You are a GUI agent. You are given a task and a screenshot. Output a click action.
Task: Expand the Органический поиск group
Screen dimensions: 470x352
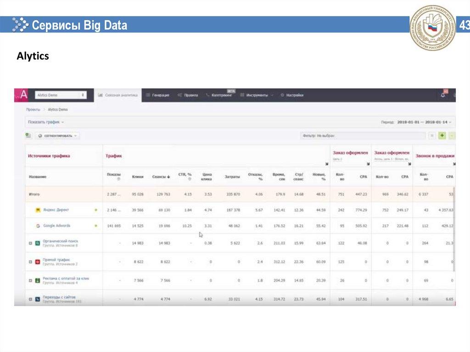click(x=30, y=243)
